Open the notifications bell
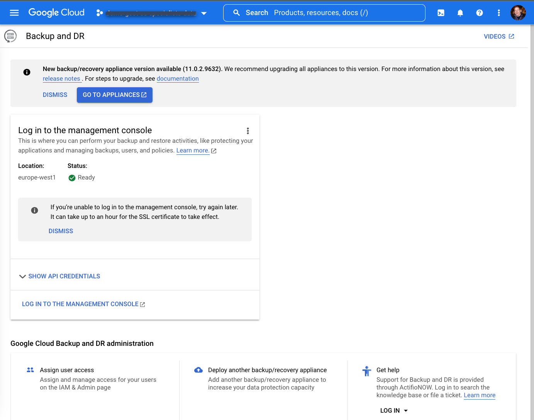Viewport: 534px width, 420px height. [x=460, y=13]
